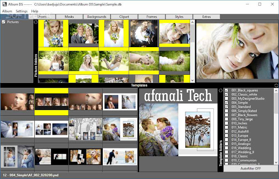Viewport: 279px width, 179px height.
Task: Check the 007_Black_flowers checkbox
Action: point(226,115)
